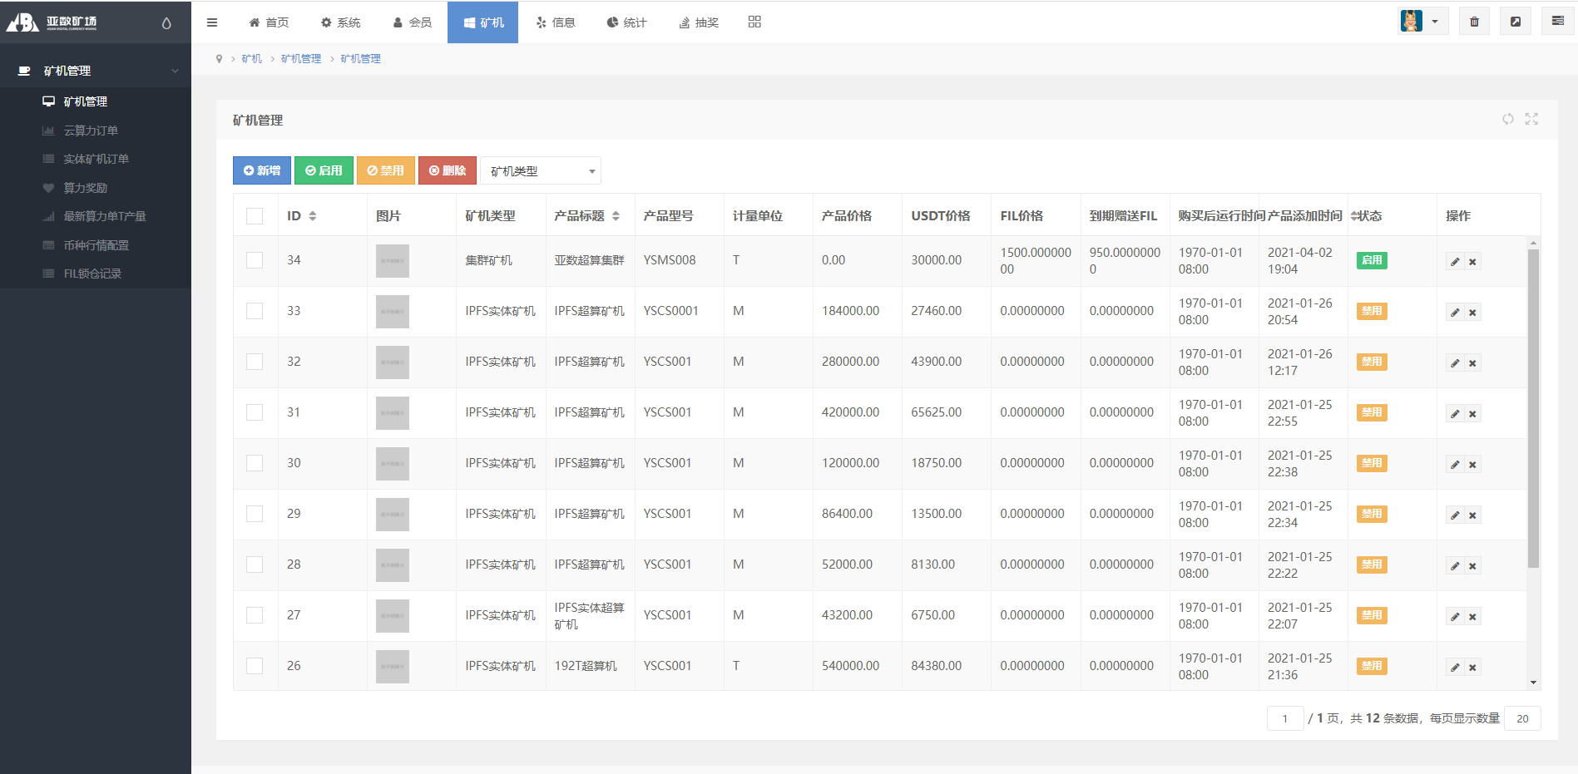The height and width of the screenshot is (774, 1578).
Task: Select all rows via header checkbox
Action: 255,214
